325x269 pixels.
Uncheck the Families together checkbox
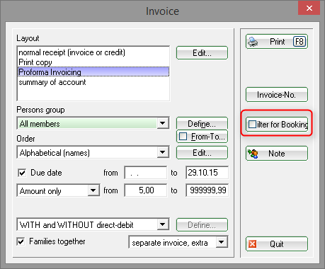[x=21, y=241]
